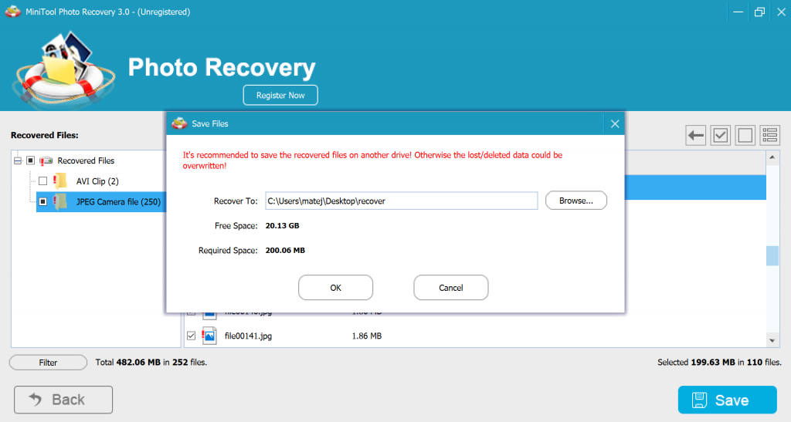The width and height of the screenshot is (791, 422).
Task: Cancel the Save Files dialog
Action: pyautogui.click(x=451, y=288)
